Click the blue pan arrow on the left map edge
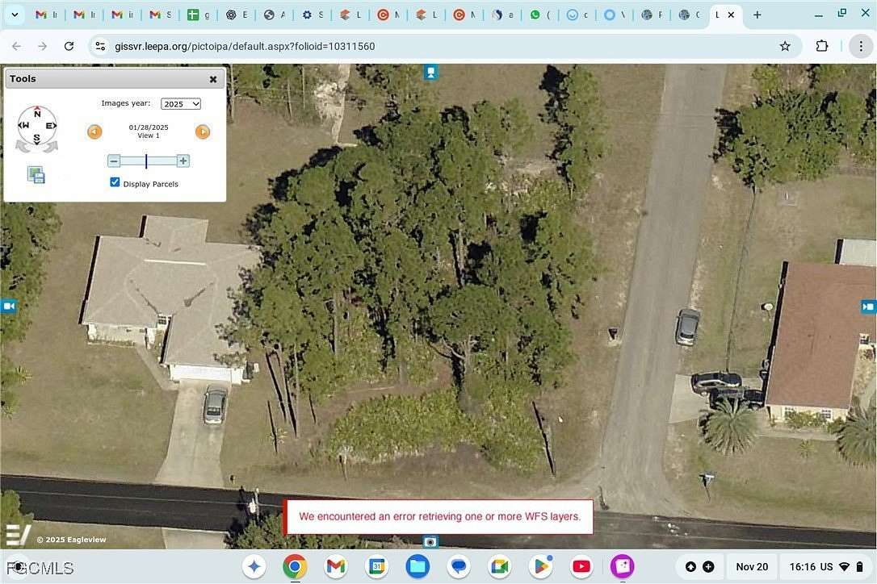The height and width of the screenshot is (584, 877). coord(9,306)
